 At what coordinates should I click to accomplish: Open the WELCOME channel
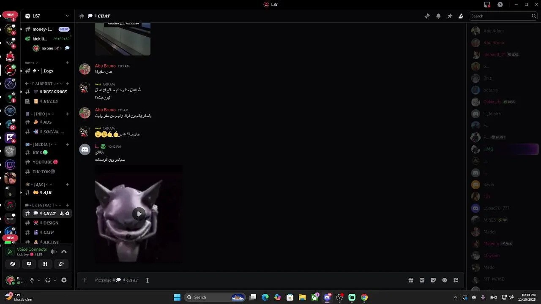click(x=46, y=92)
